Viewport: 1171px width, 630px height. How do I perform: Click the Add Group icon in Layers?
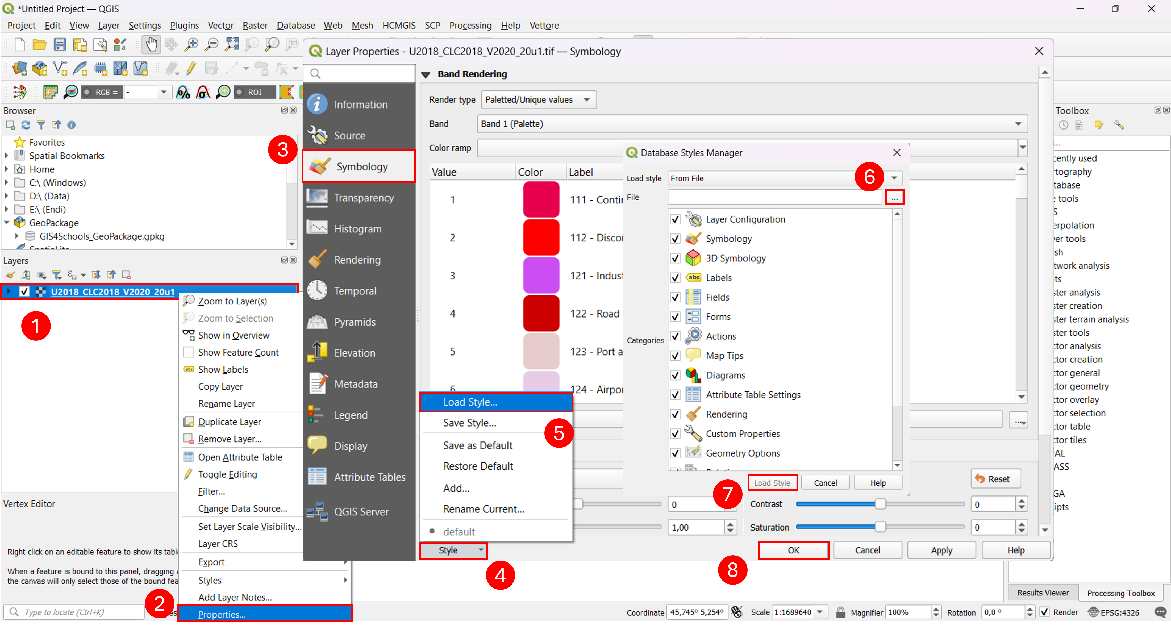26,275
